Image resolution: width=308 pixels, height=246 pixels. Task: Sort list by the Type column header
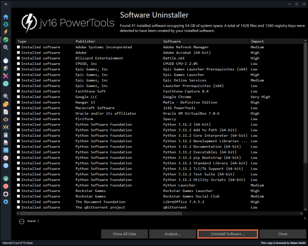tap(45, 41)
